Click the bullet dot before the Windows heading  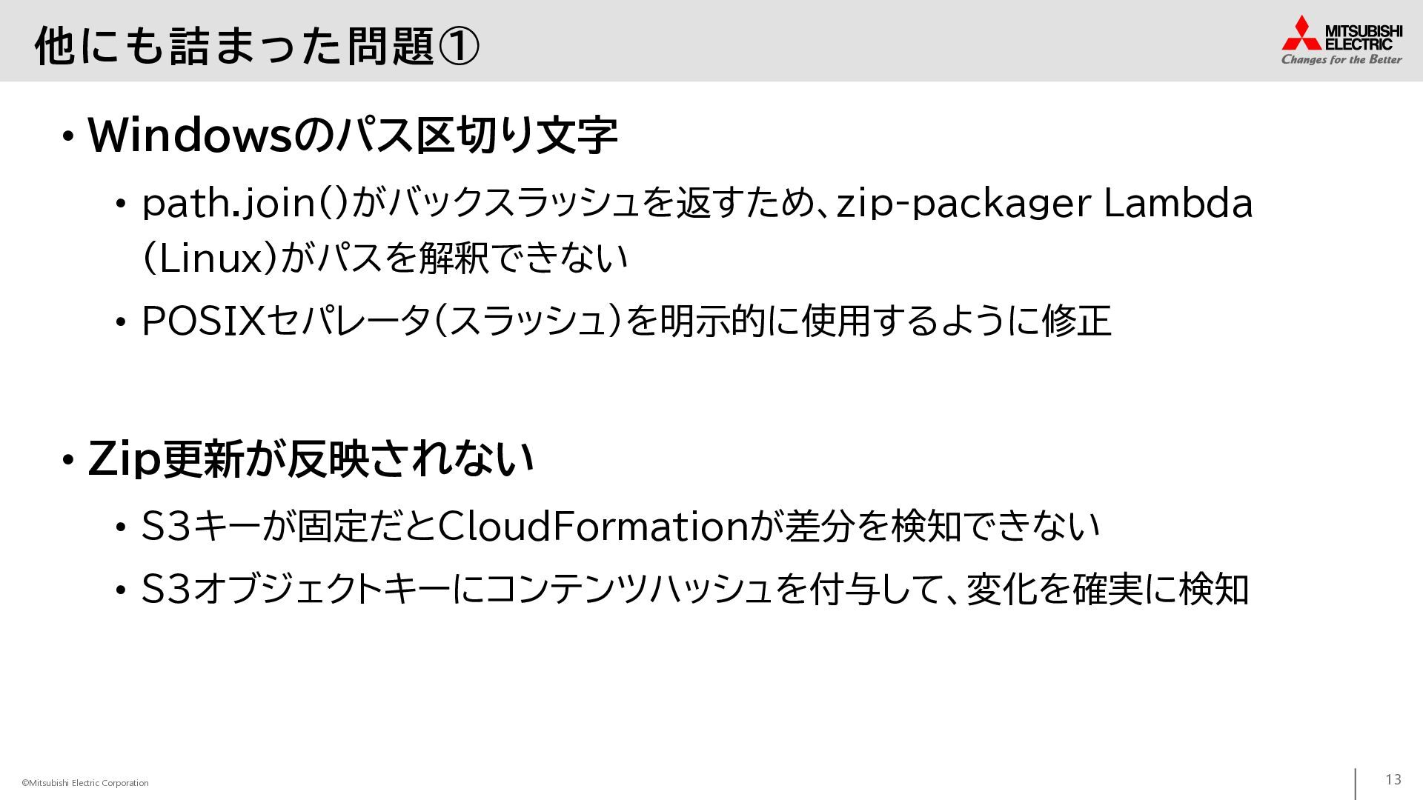point(68,137)
